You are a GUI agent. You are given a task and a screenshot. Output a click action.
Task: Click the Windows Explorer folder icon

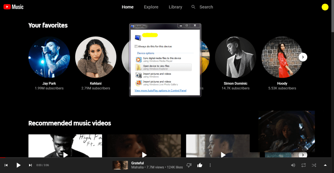pos(138,67)
